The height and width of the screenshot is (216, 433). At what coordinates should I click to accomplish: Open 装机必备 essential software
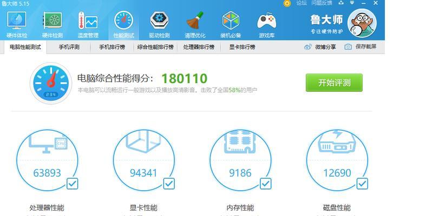pyautogui.click(x=231, y=25)
